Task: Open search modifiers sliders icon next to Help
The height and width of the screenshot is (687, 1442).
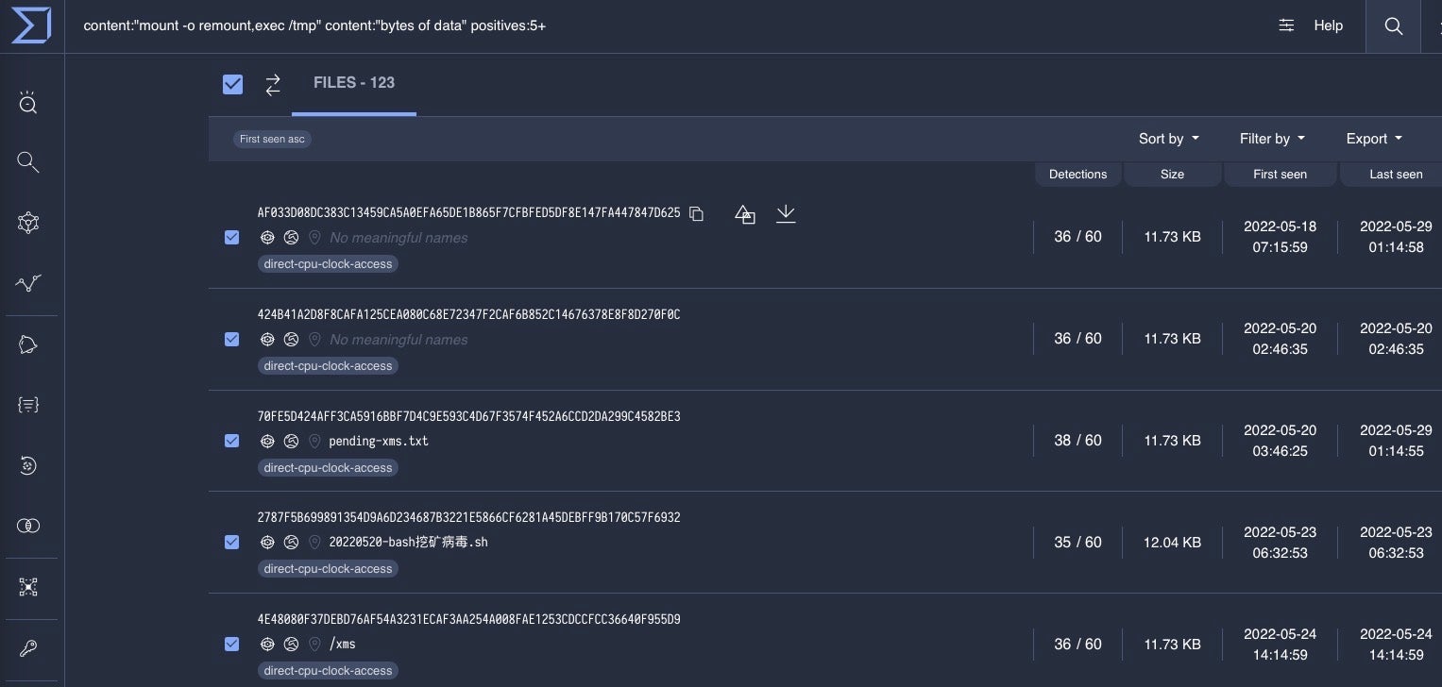Action: [1286, 25]
